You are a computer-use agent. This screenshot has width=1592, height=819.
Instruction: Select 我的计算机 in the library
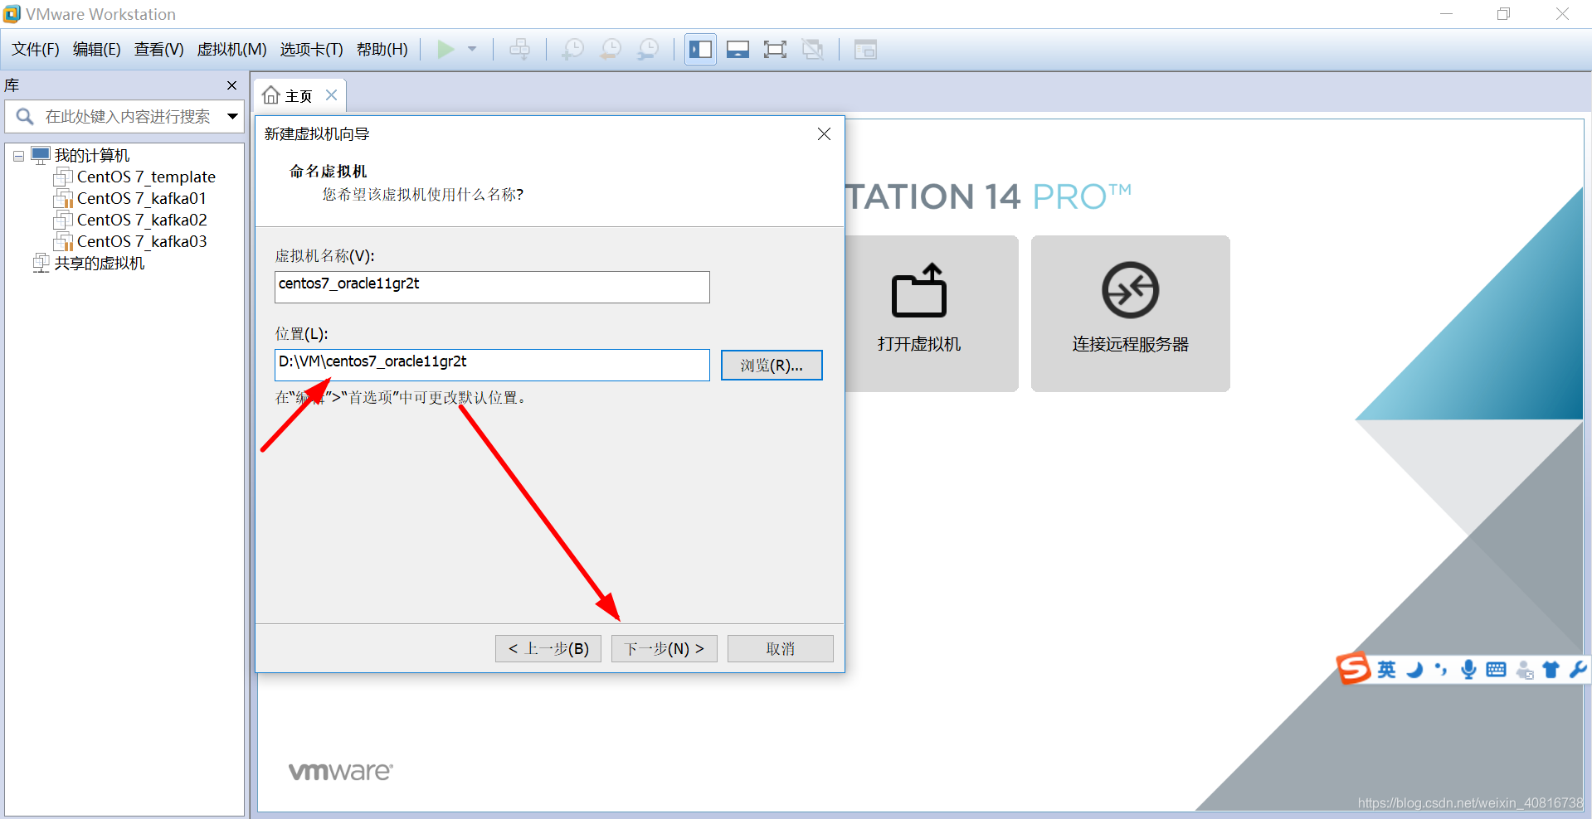click(92, 156)
